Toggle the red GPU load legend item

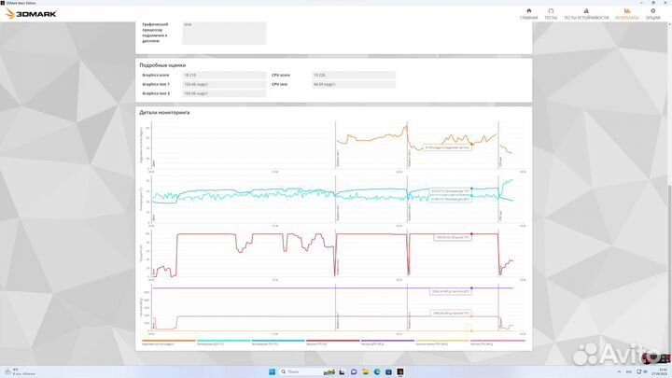333,343
